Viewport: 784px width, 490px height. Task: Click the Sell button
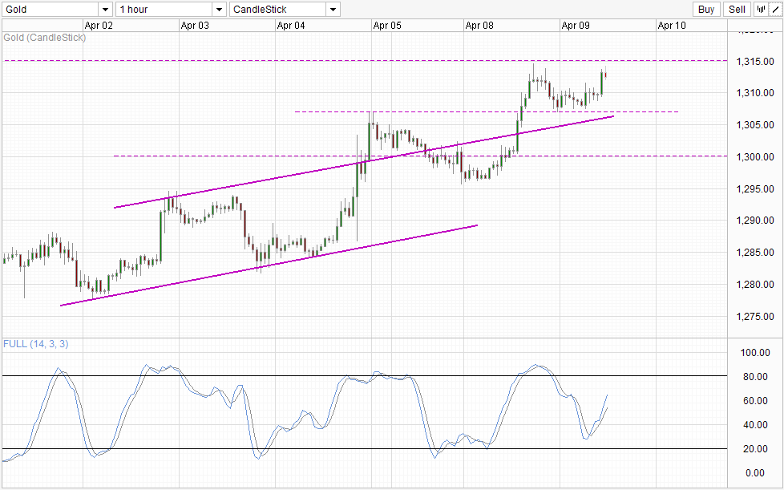click(735, 9)
